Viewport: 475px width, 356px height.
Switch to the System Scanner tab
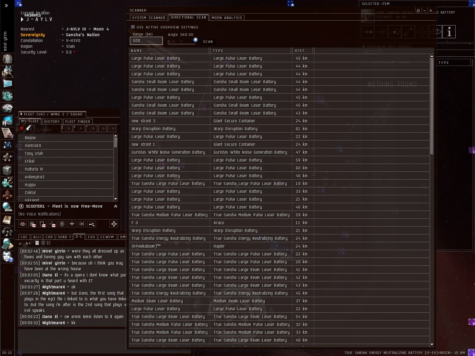[148, 18]
